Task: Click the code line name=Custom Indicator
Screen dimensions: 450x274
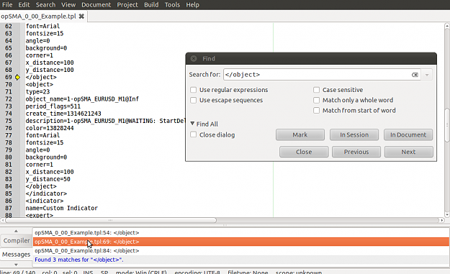Action: 62,208
